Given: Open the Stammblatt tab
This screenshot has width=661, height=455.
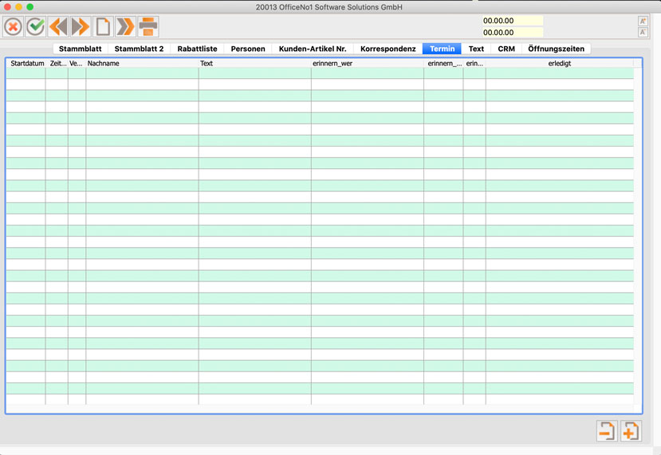Looking at the screenshot, I should tap(80, 49).
